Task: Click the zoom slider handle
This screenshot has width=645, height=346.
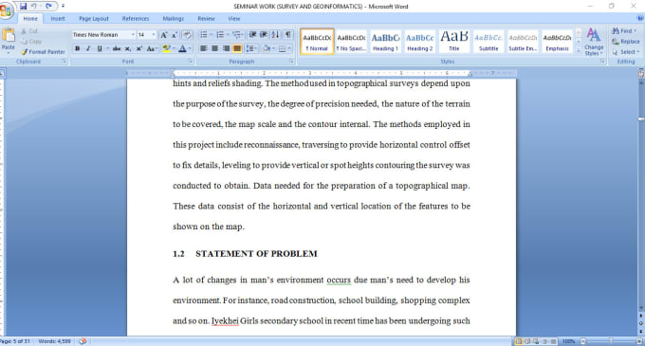Action: pos(611,341)
